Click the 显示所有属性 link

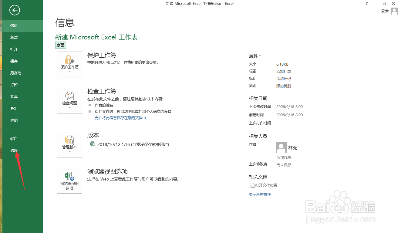(x=260, y=194)
